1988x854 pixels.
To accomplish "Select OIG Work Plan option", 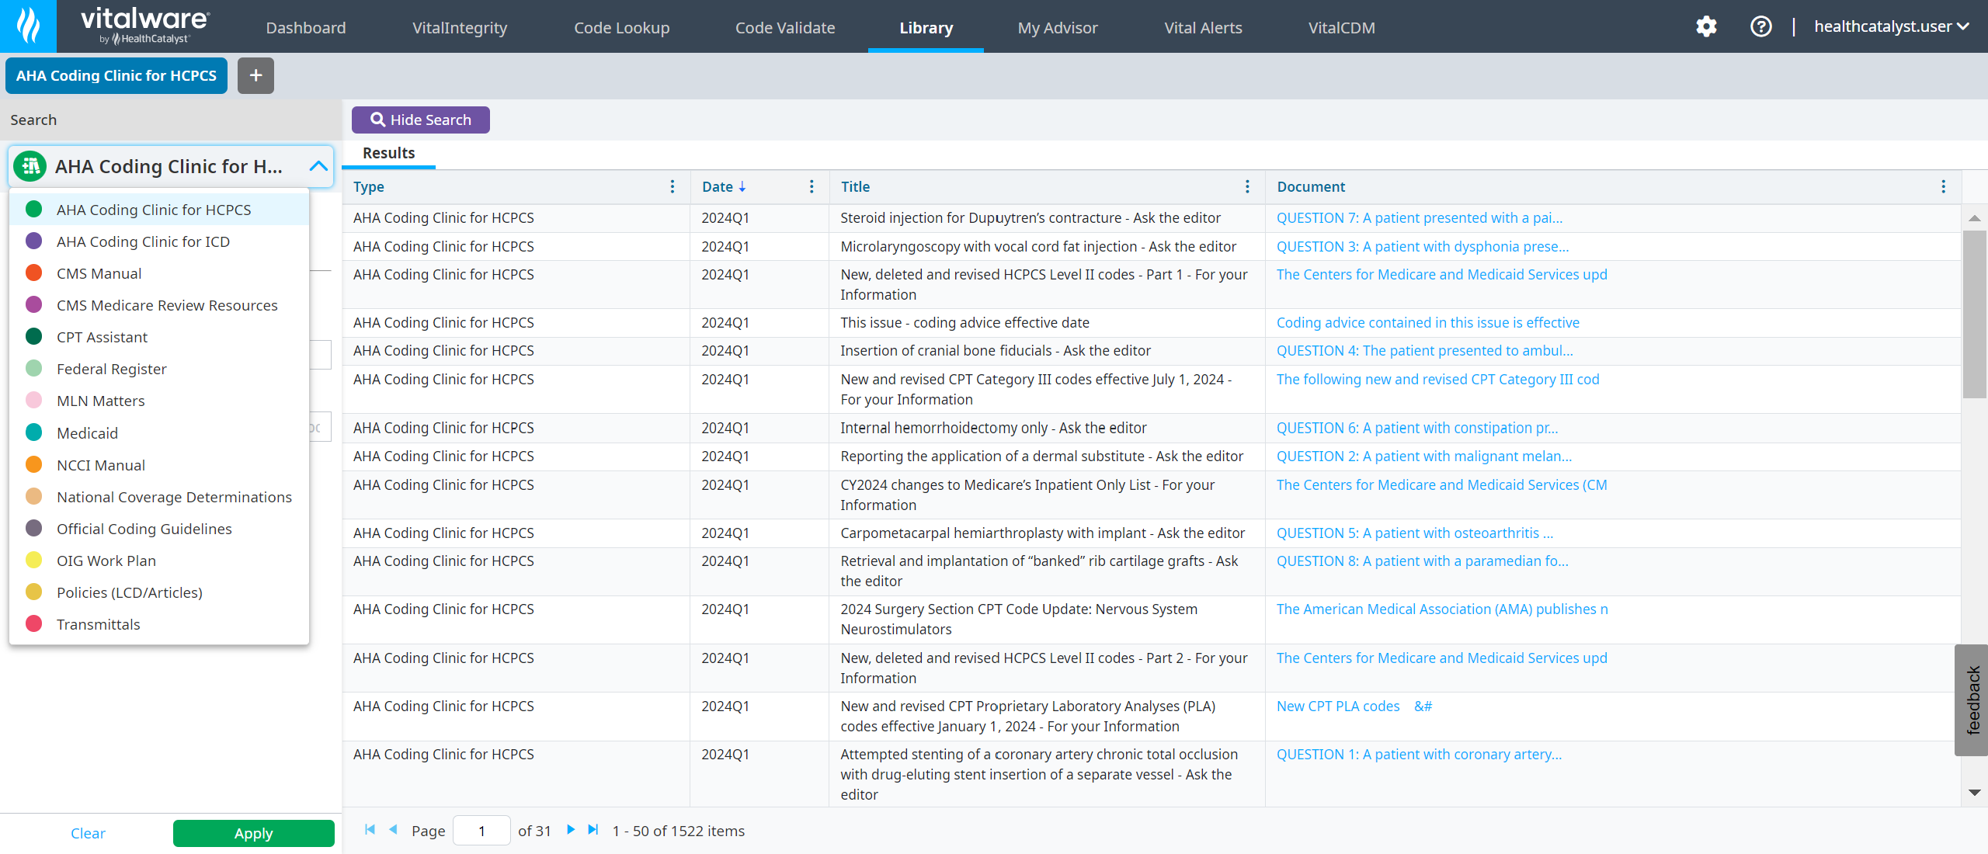I will pos(106,561).
